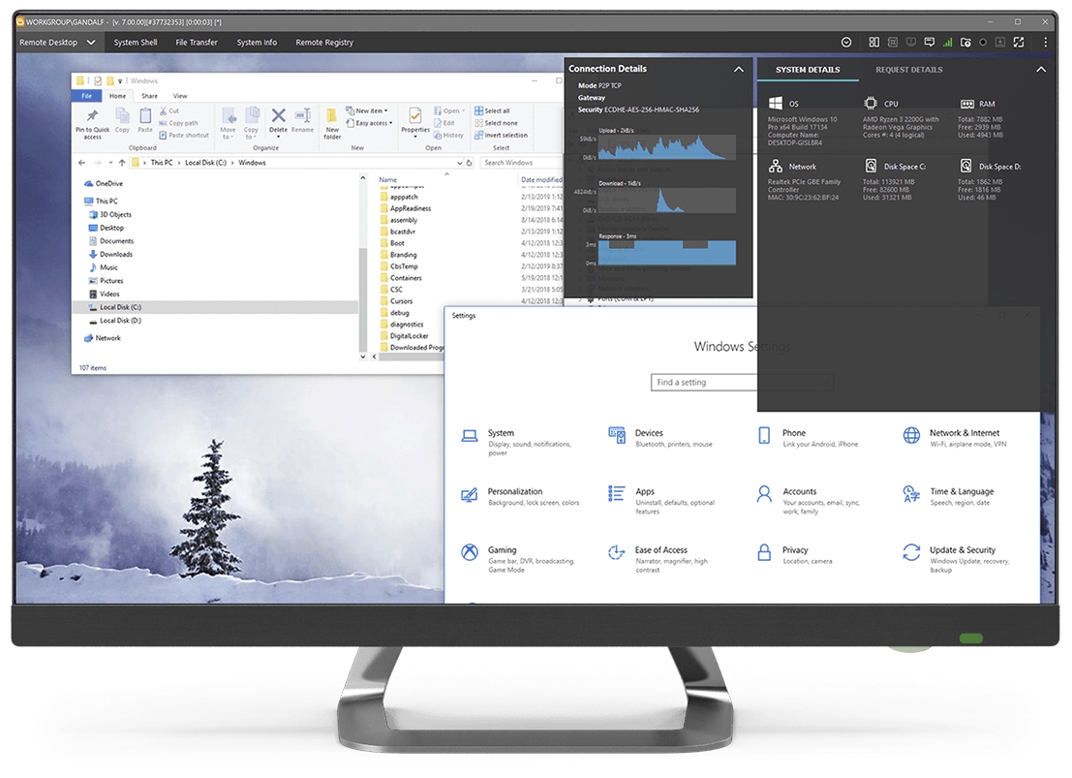Open the recent locations dropdown arrow
This screenshot has height=778, width=1072.
(110, 163)
